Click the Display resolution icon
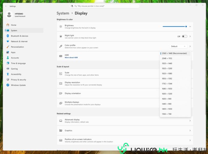This screenshot has height=154, width=208. 61,83
